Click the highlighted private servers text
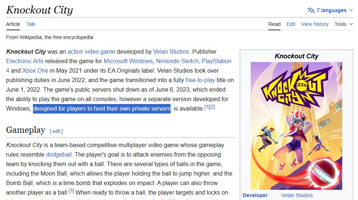 (102, 109)
